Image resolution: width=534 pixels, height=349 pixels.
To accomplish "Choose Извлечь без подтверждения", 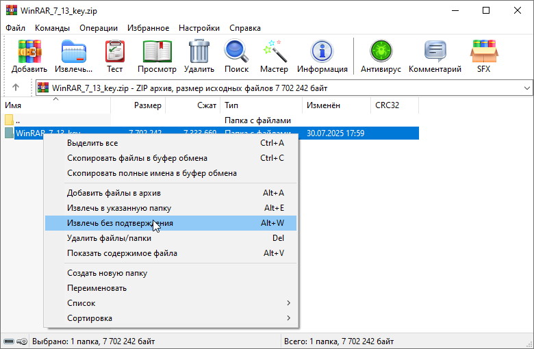I will pyautogui.click(x=171, y=223).
